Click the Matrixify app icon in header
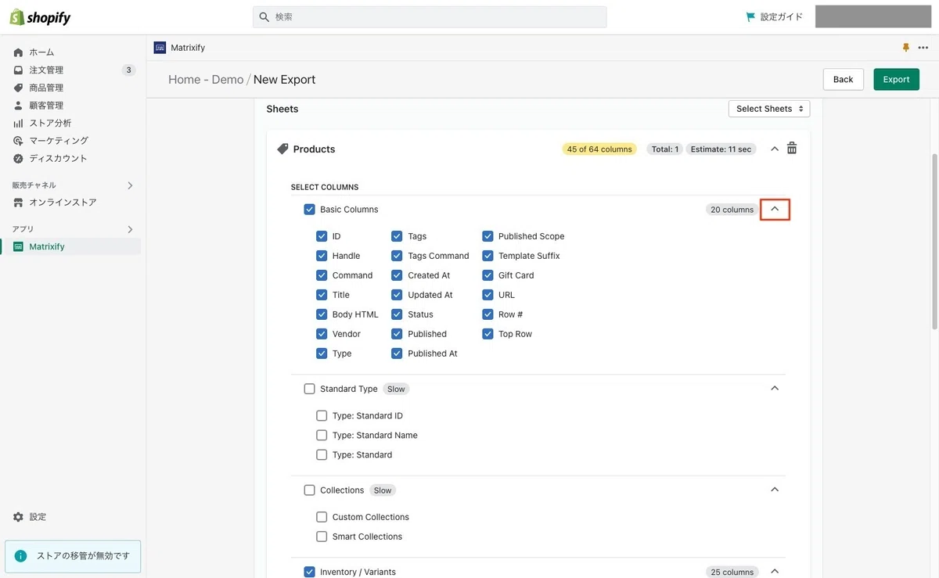The height and width of the screenshot is (578, 939). pyautogui.click(x=160, y=48)
